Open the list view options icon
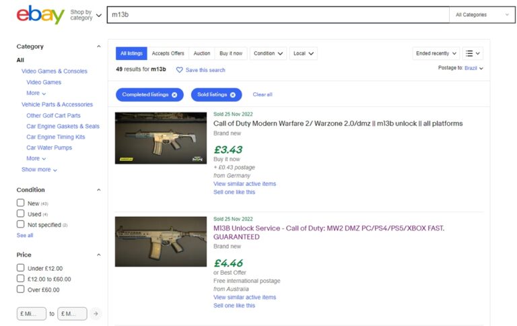This screenshot has width=517, height=326. point(473,53)
